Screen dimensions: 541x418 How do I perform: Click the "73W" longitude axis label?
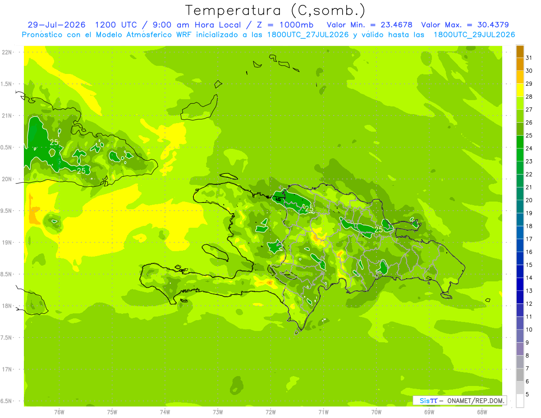coord(218,412)
